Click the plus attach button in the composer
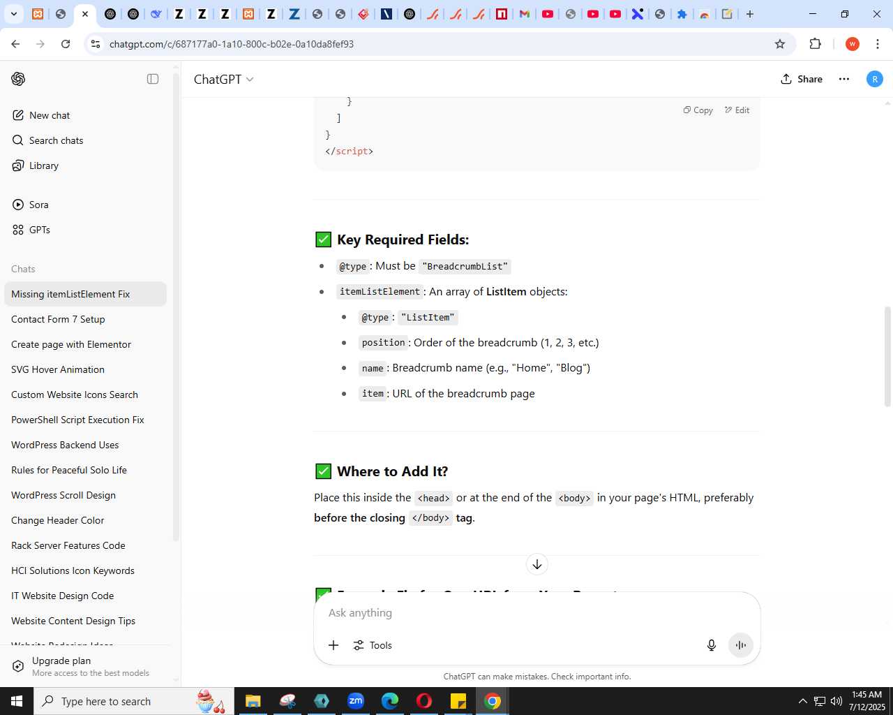893x715 pixels. pos(333,645)
